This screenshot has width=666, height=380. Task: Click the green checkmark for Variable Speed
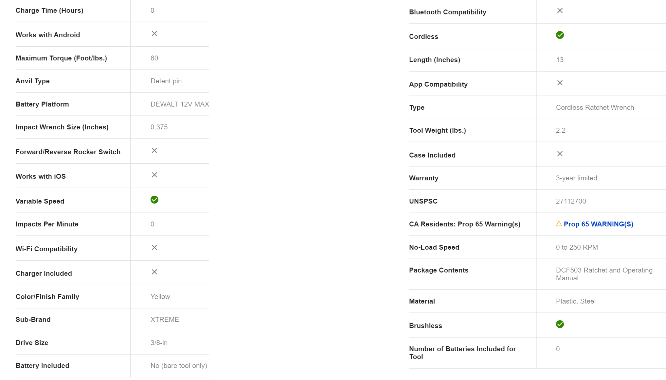154,200
